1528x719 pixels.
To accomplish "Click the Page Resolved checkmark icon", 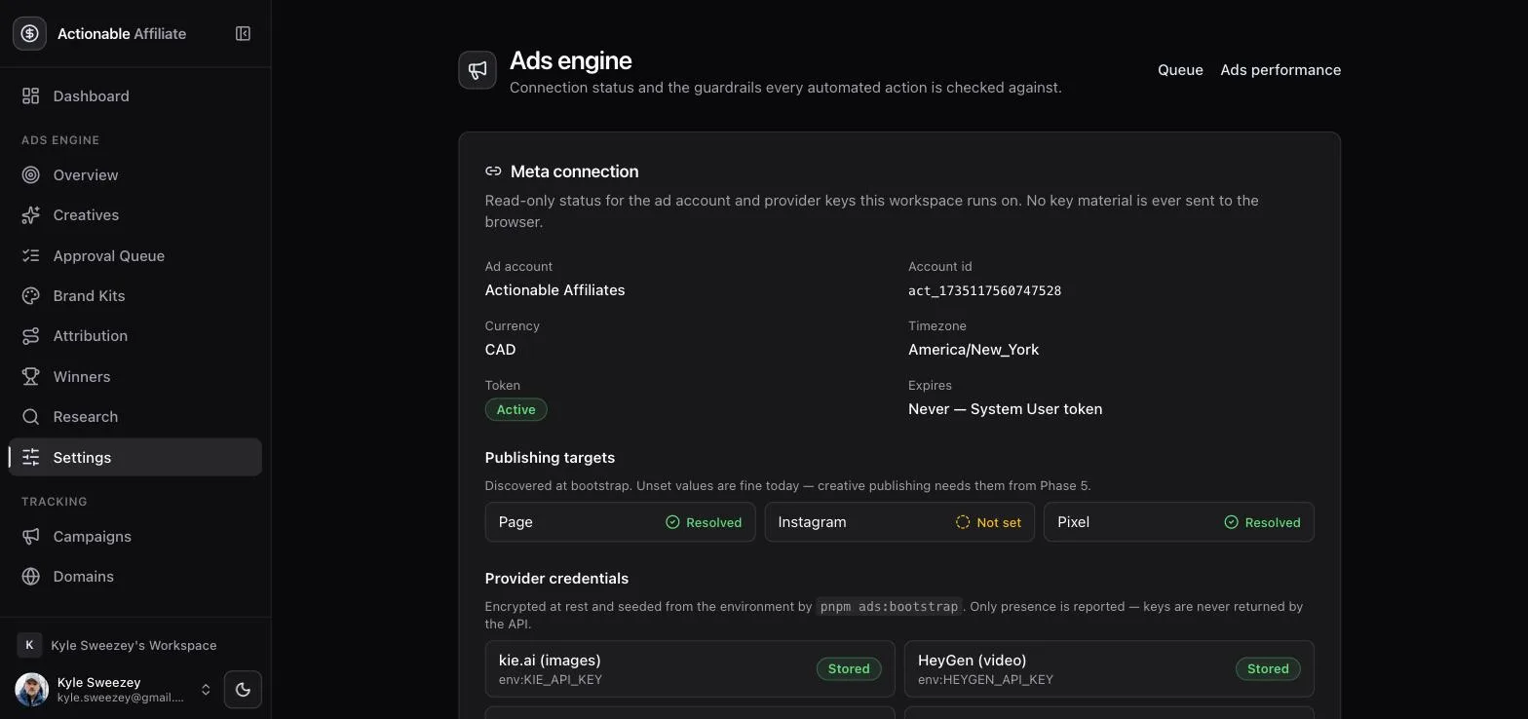I will pyautogui.click(x=672, y=522).
